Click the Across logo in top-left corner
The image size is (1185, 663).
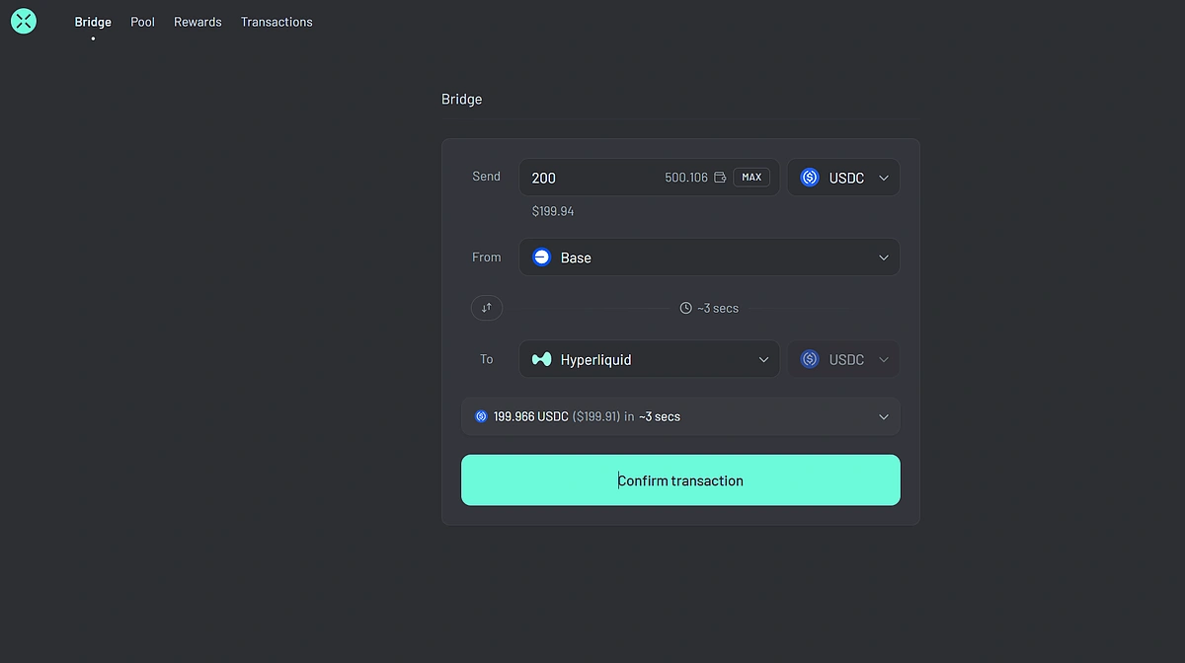click(x=24, y=21)
